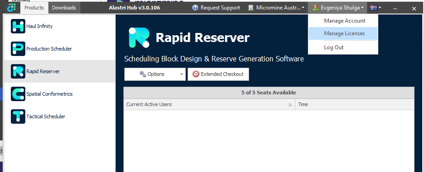Select Production Scheduler in product list

[x=60, y=49]
